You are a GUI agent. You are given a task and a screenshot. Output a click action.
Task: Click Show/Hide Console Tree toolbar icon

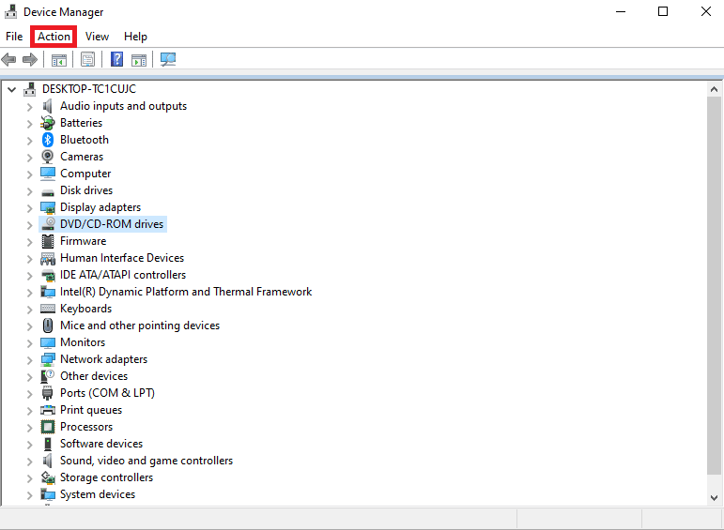tap(58, 59)
